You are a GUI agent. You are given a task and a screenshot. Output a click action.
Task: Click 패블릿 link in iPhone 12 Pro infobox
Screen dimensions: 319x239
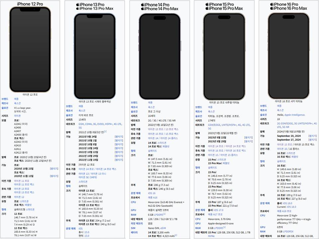[x=28, y=205]
